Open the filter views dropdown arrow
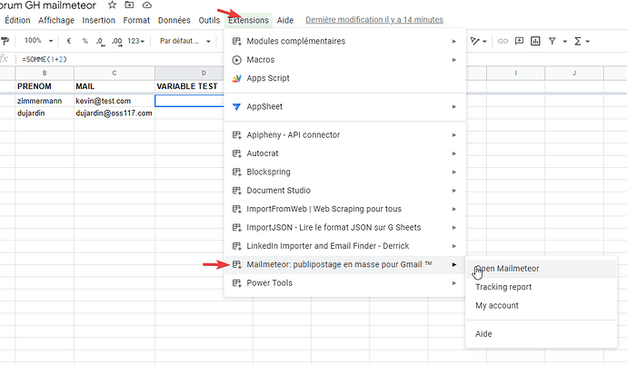The height and width of the screenshot is (365, 627). point(564,41)
